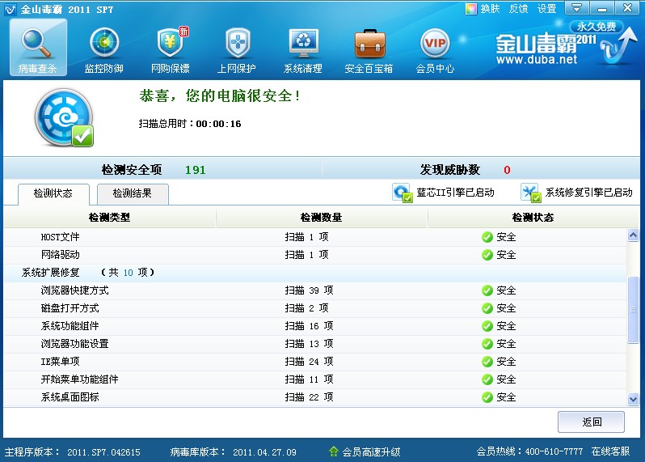Click the 返回 button
The width and height of the screenshot is (645, 462).
pyautogui.click(x=591, y=422)
